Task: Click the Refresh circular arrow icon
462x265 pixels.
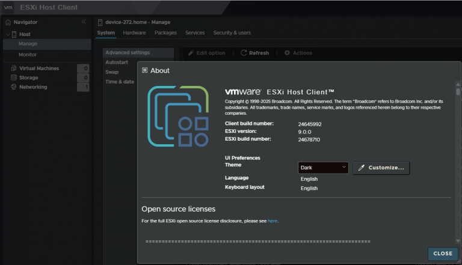Action: [x=244, y=53]
